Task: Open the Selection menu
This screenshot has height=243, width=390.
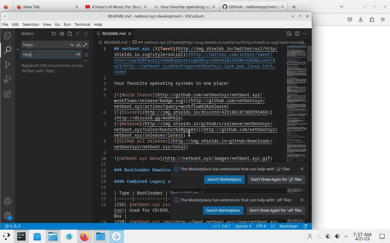Action: [30, 24]
